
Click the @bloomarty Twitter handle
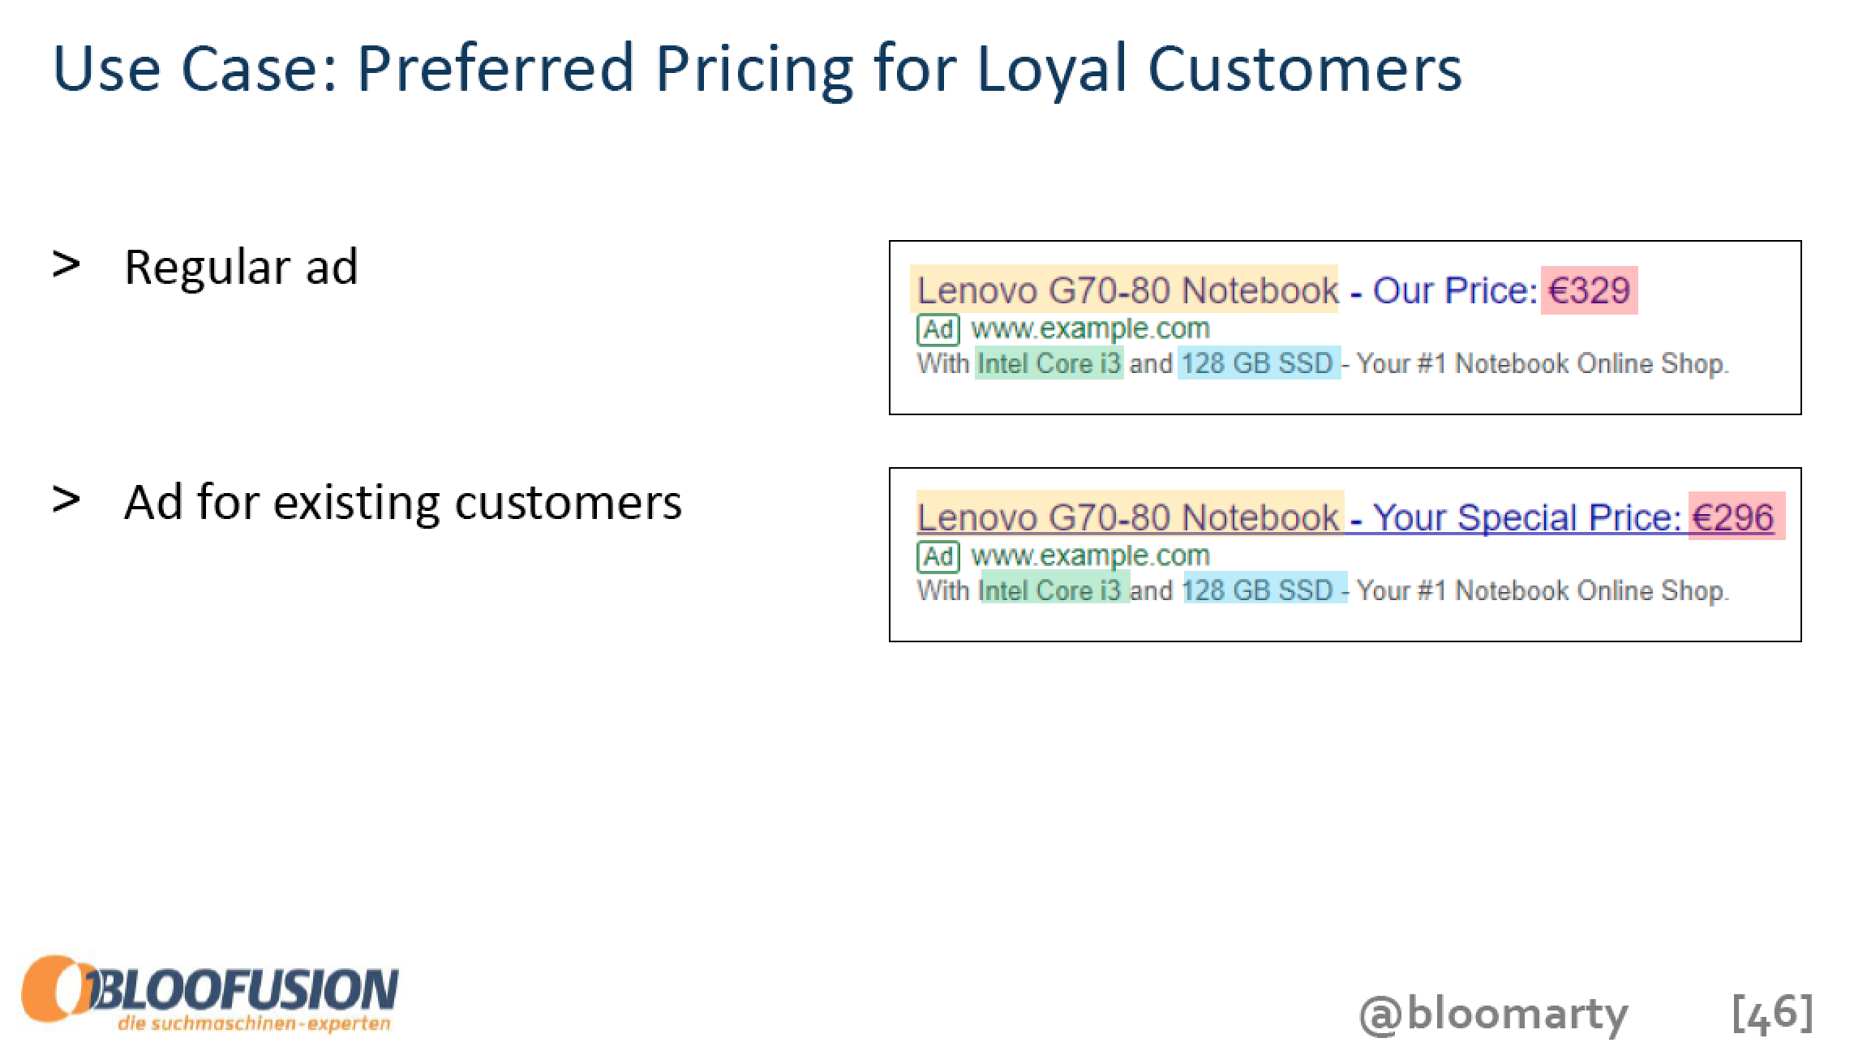[1493, 1014]
